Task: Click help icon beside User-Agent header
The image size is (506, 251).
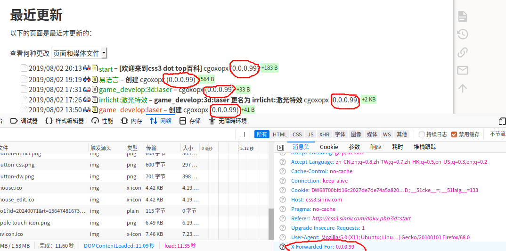Action: pos(283,237)
